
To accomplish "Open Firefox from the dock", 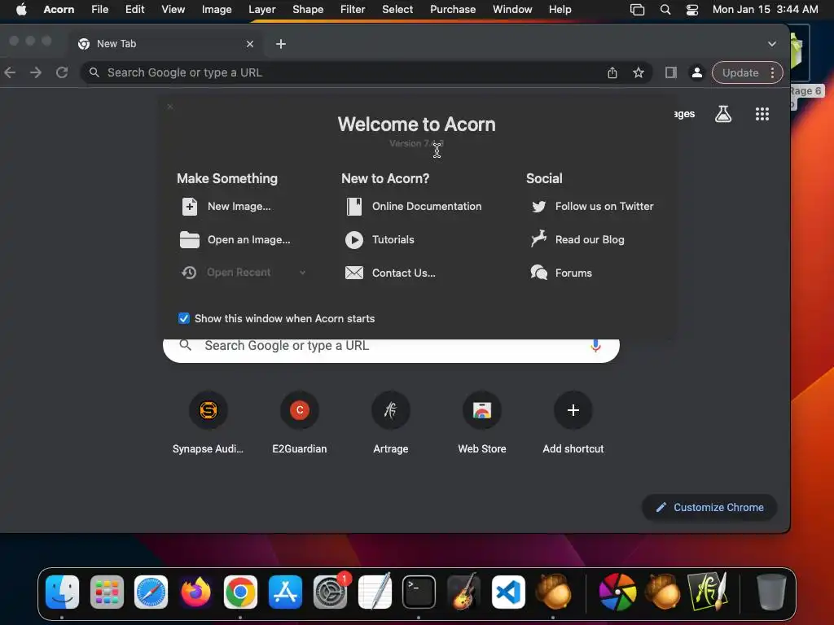I will [x=195, y=592].
